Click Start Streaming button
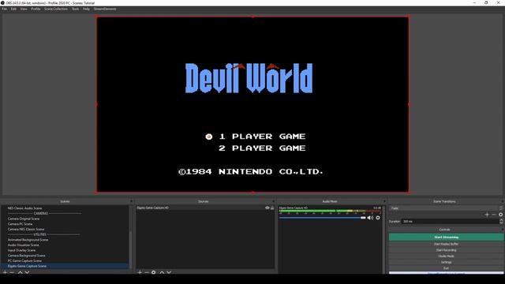This screenshot has width=505, height=284. (x=446, y=237)
